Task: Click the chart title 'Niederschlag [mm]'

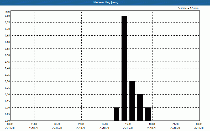Action: 106,2
